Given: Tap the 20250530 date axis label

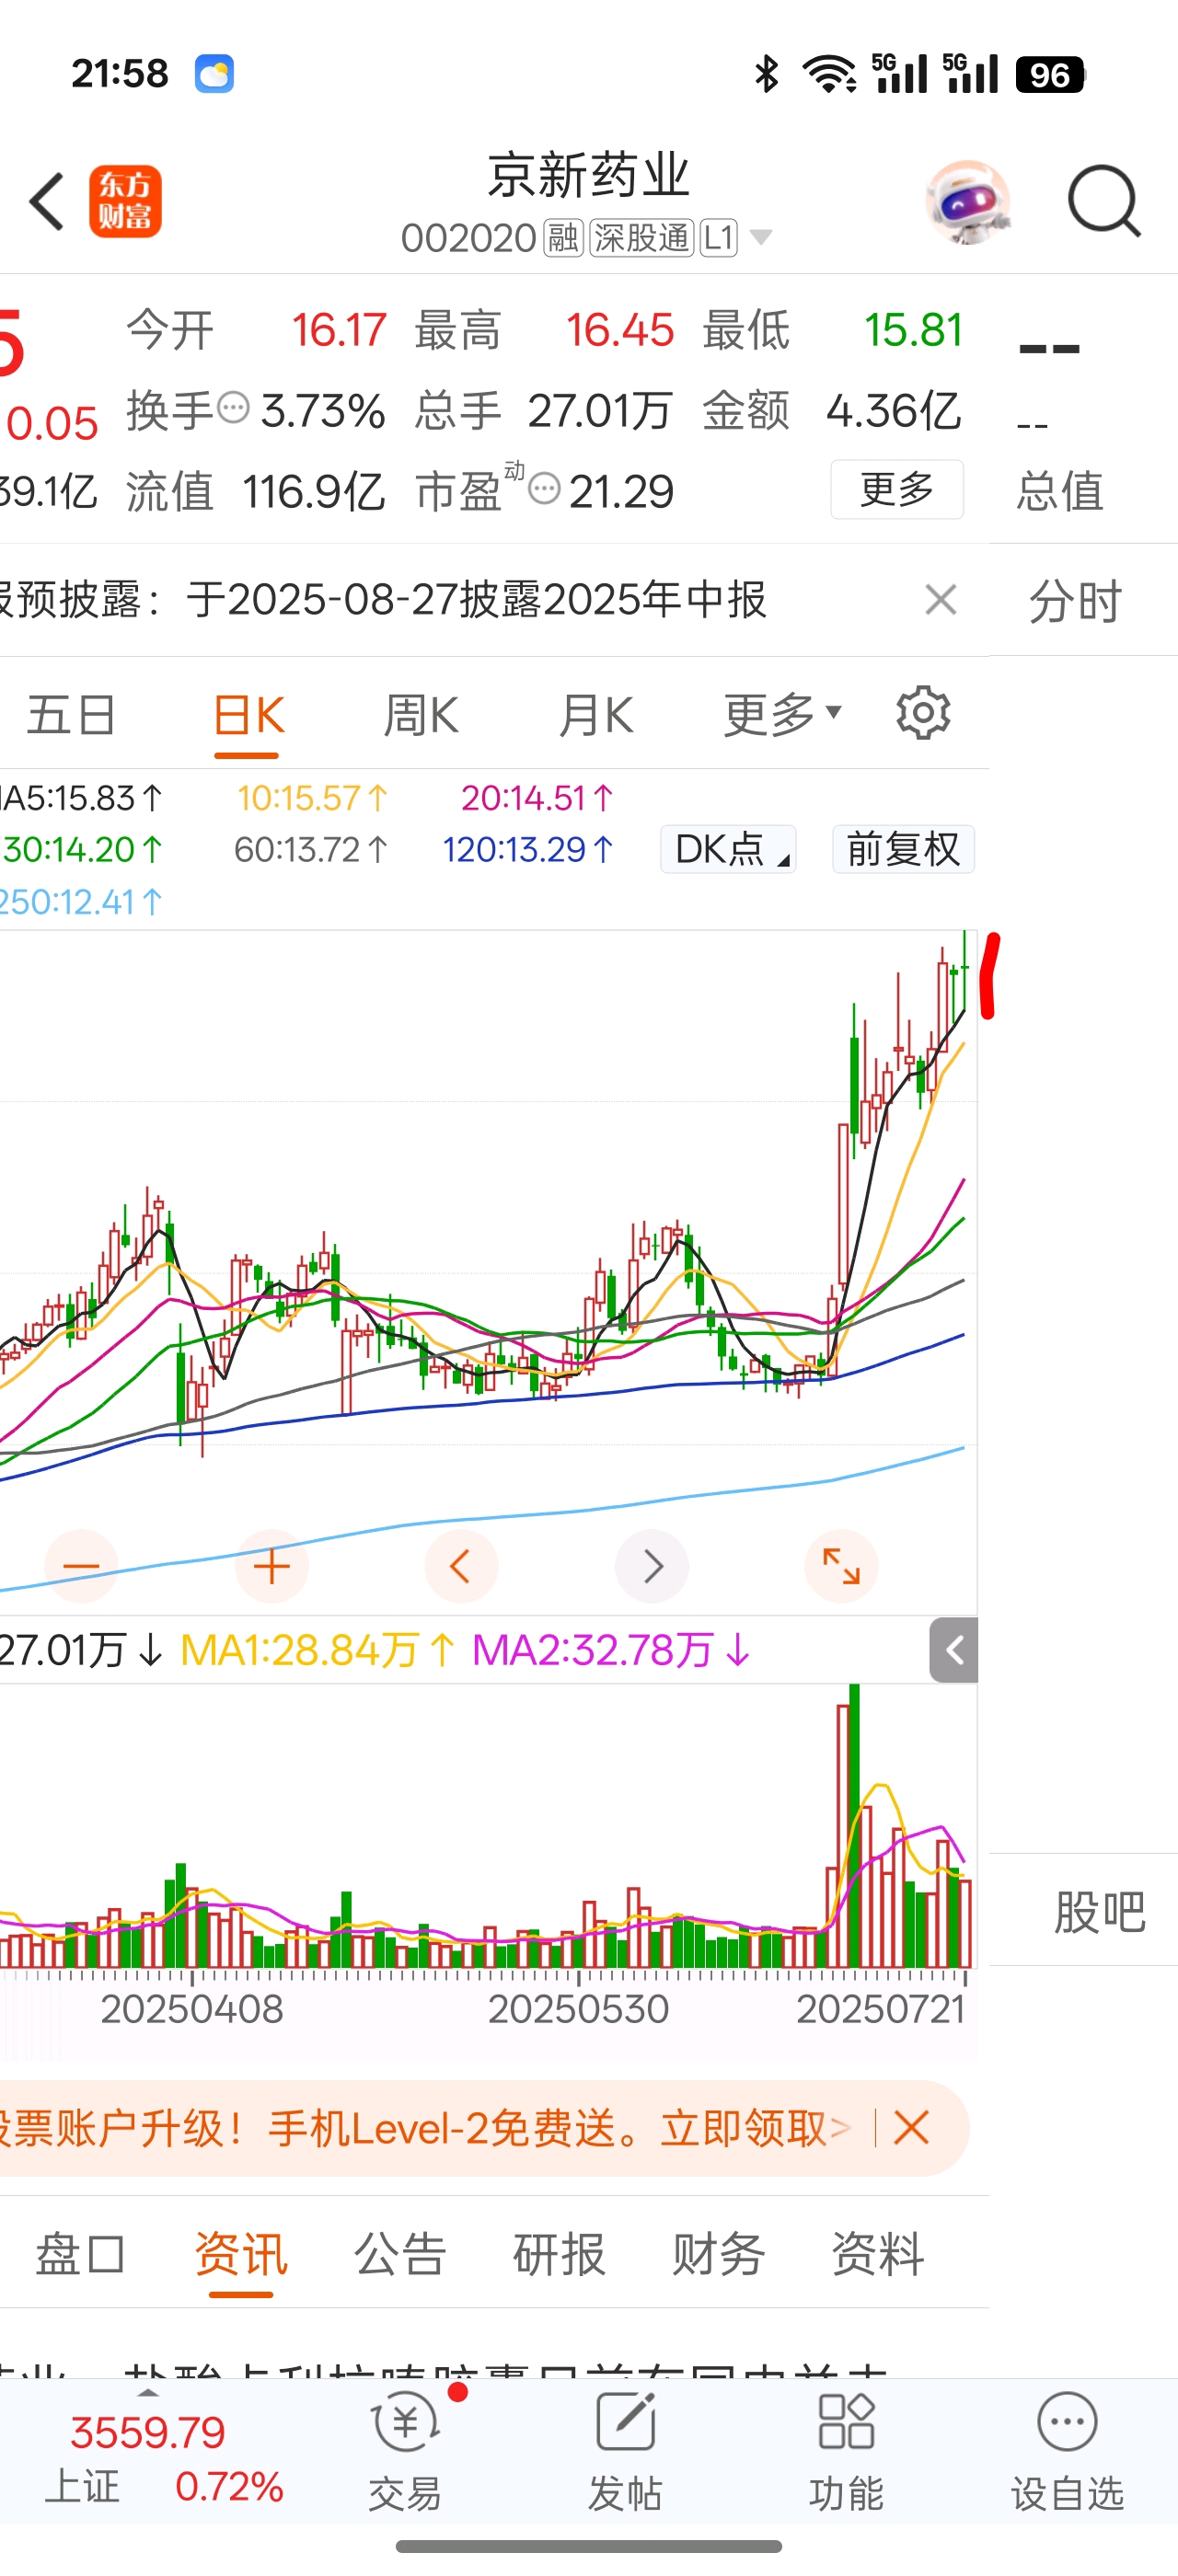Looking at the screenshot, I should coord(578,2008).
